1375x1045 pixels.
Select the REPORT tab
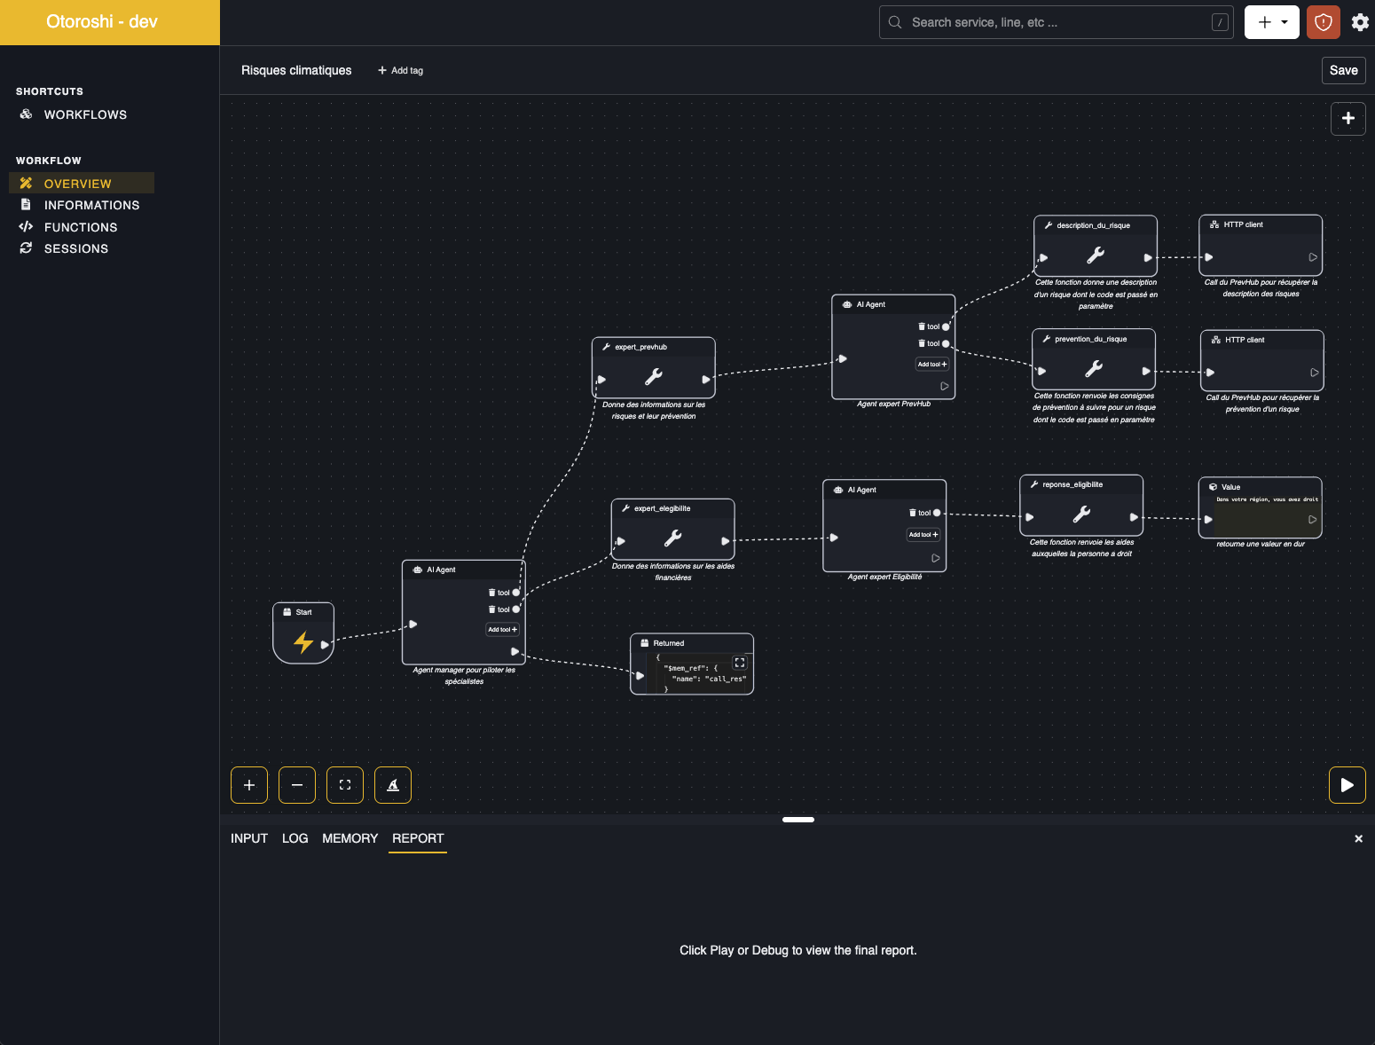click(x=418, y=838)
